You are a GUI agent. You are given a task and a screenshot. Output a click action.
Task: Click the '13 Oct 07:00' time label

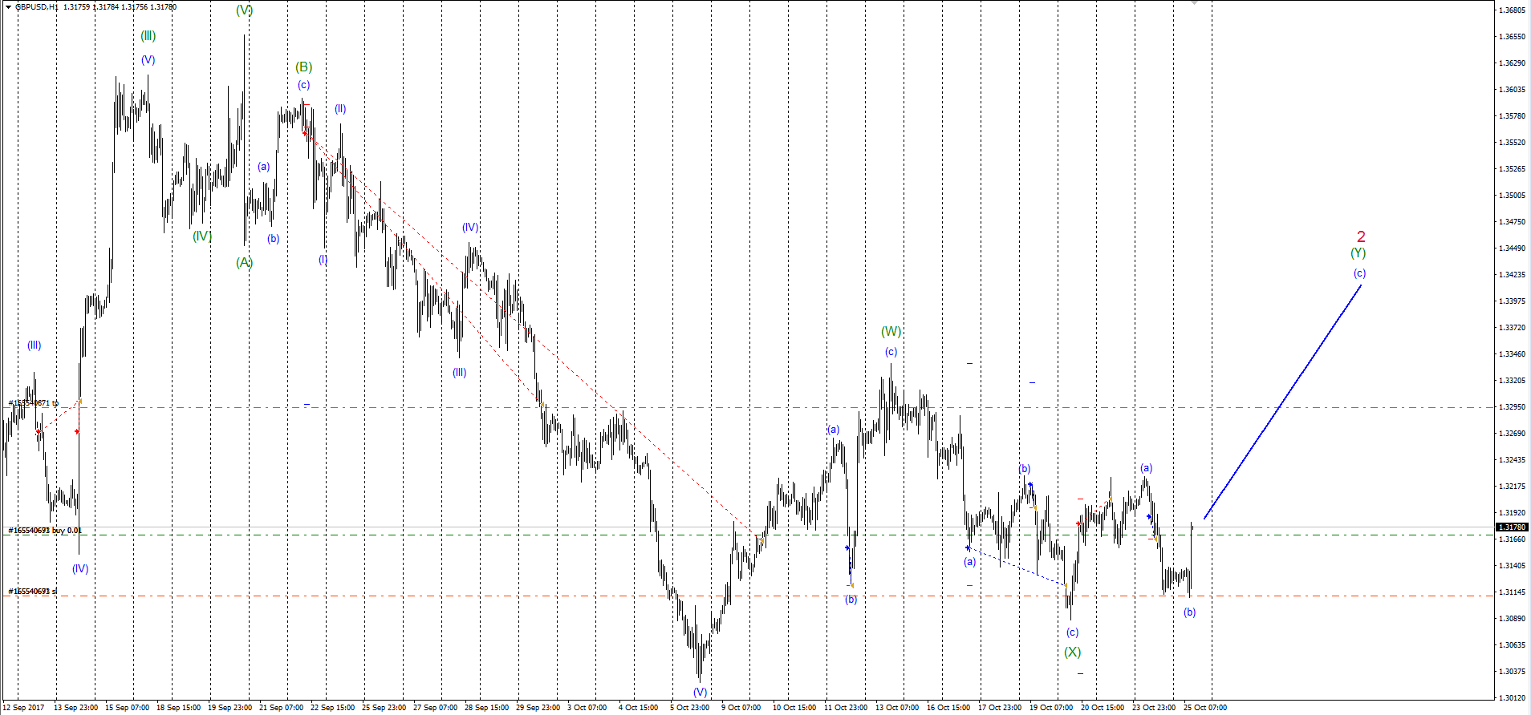(897, 708)
